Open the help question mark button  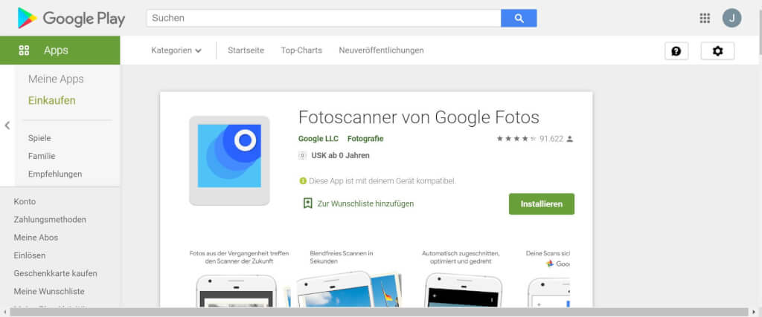[676, 51]
